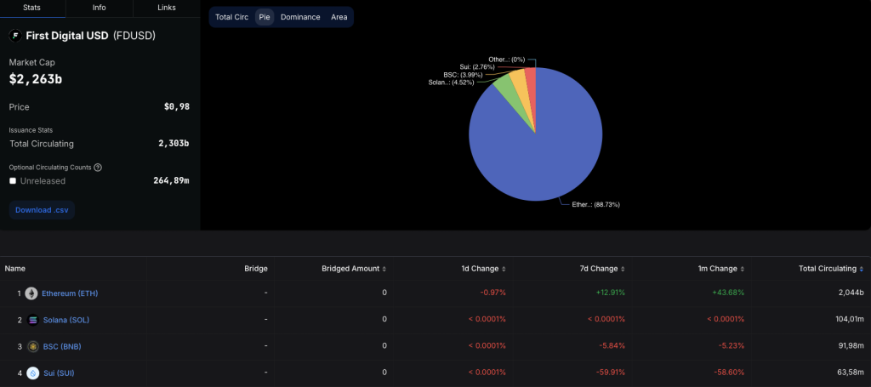Select the Pie chart view
This screenshot has width=871, height=387.
[265, 17]
